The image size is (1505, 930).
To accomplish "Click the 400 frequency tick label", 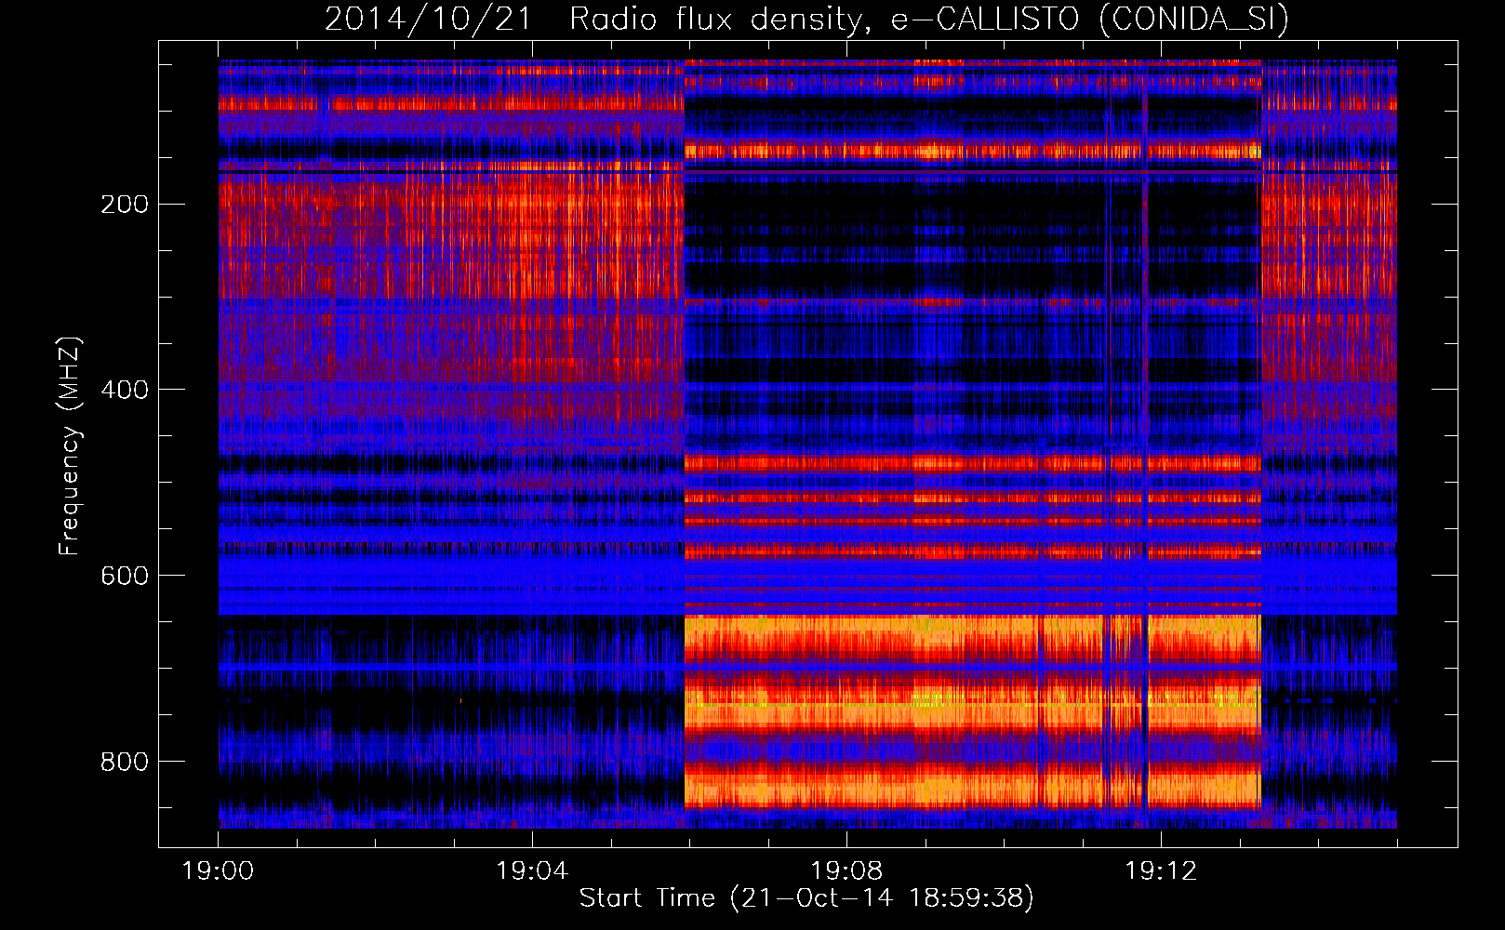I will [x=125, y=390].
